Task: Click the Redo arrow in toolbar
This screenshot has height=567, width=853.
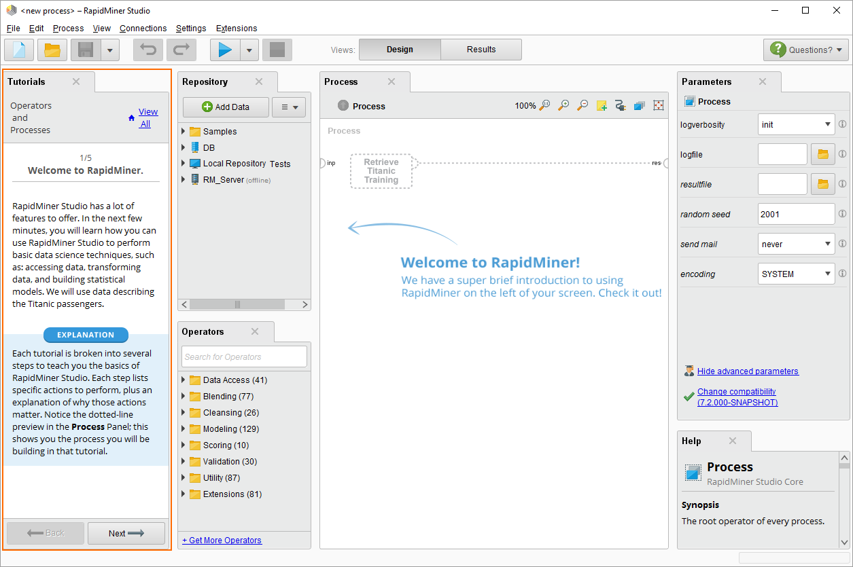Action: [181, 50]
